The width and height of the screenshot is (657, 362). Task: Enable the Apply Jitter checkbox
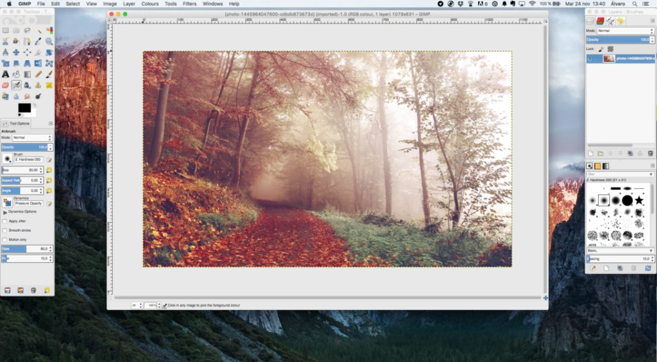(x=4, y=221)
